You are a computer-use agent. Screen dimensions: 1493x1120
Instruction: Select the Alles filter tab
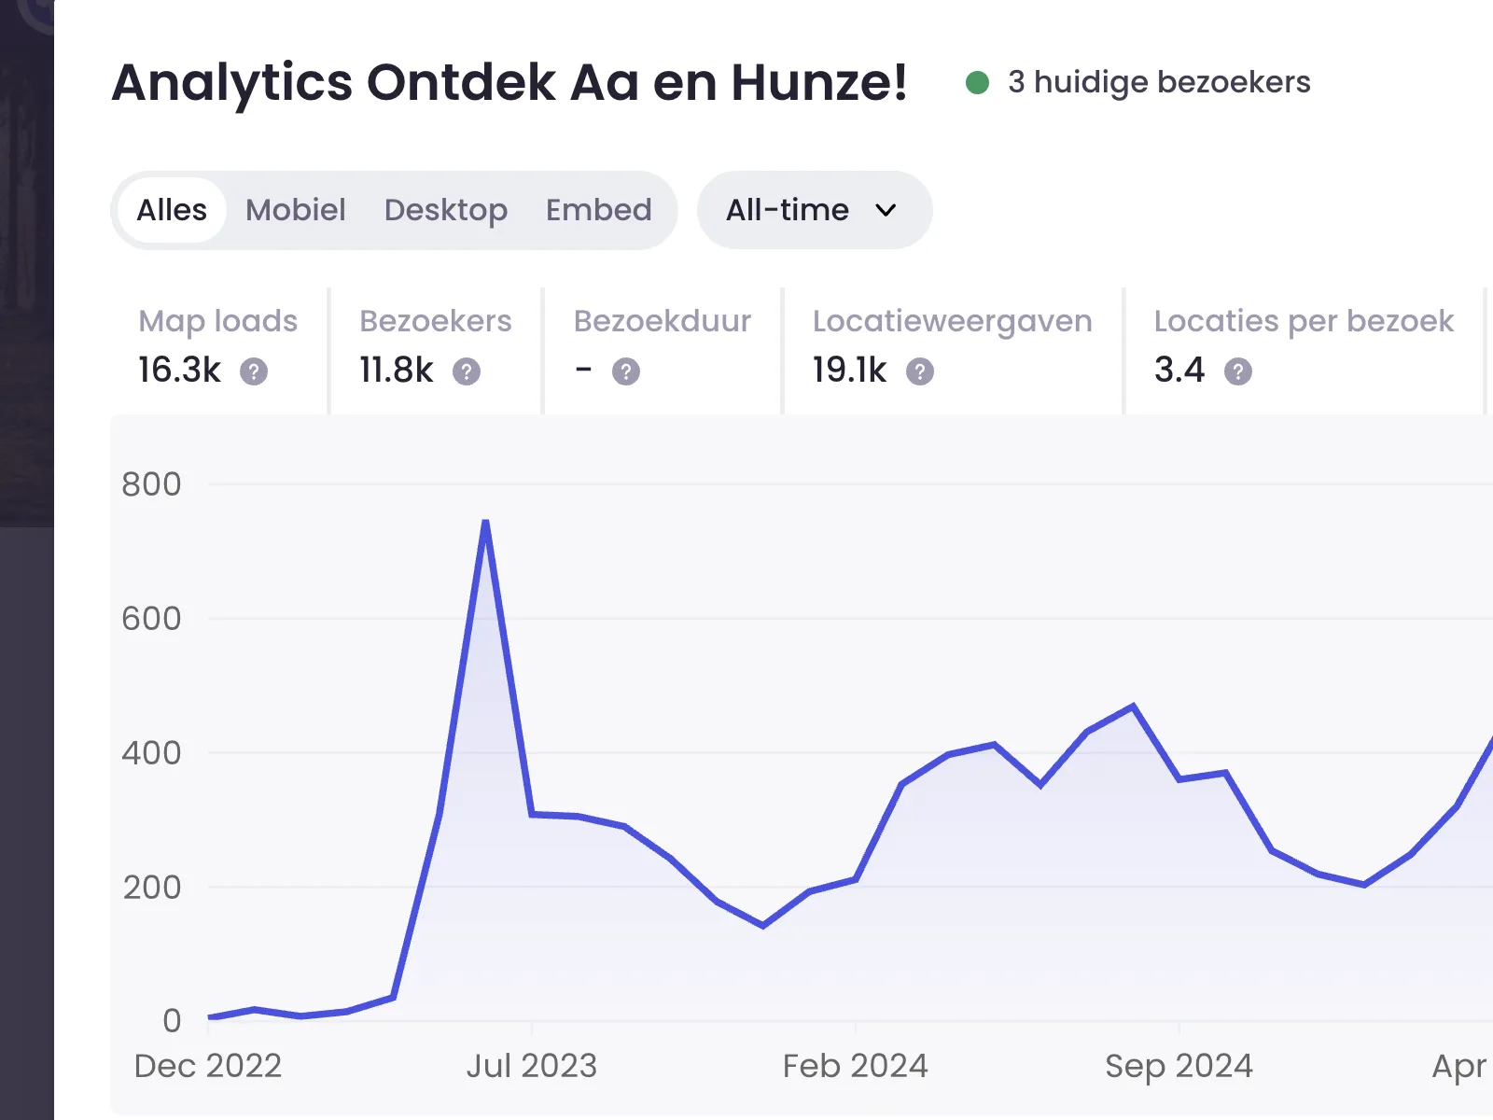click(172, 210)
